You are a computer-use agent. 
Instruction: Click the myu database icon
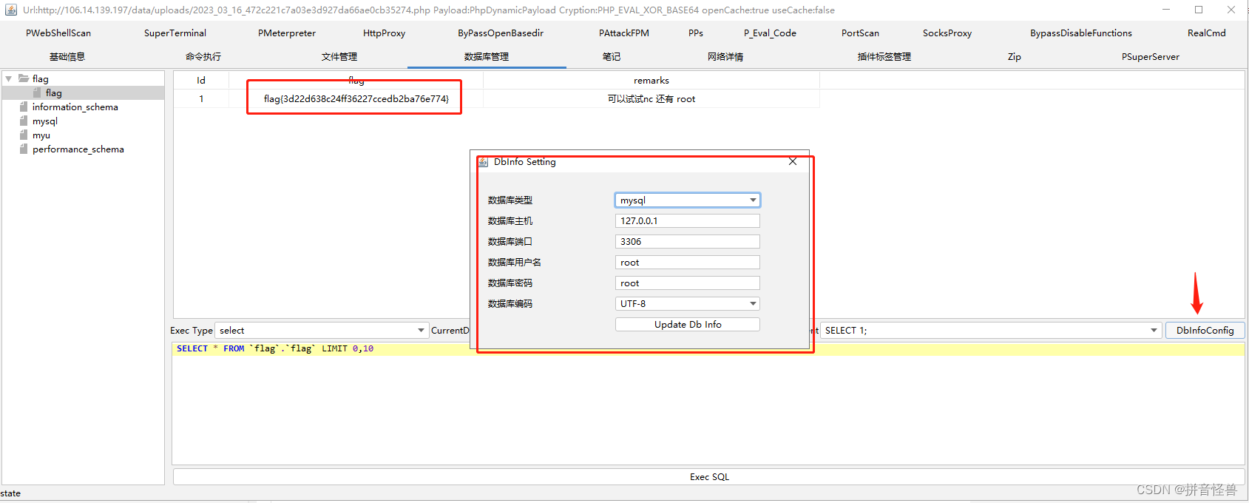tap(24, 135)
